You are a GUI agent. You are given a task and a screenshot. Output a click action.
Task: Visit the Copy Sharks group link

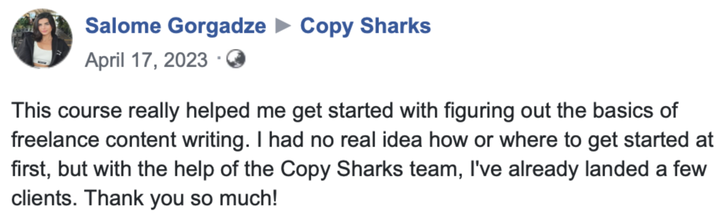[x=365, y=26]
